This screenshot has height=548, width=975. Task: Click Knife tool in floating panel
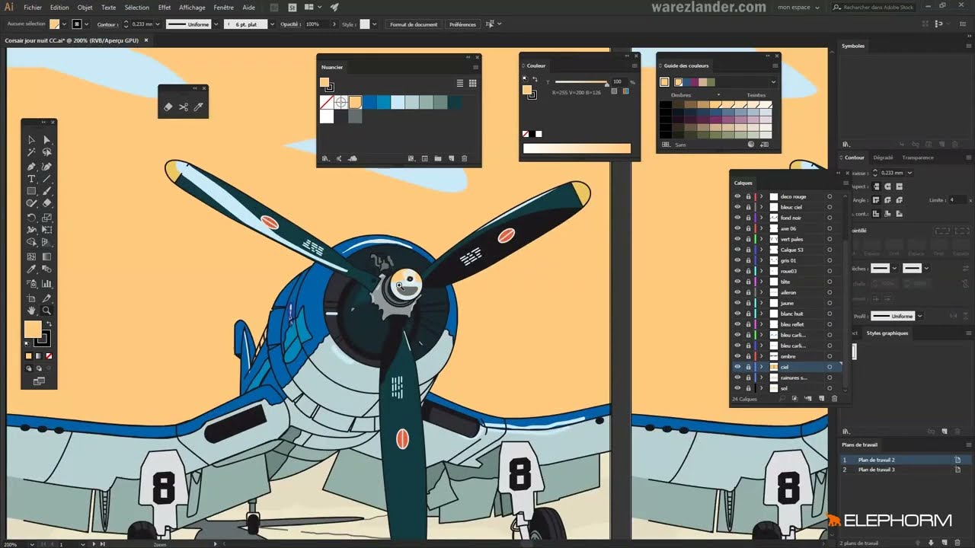pyautogui.click(x=198, y=107)
